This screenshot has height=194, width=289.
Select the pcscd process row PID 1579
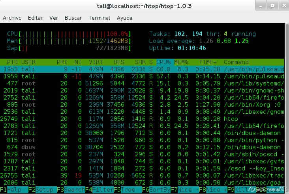142,154
